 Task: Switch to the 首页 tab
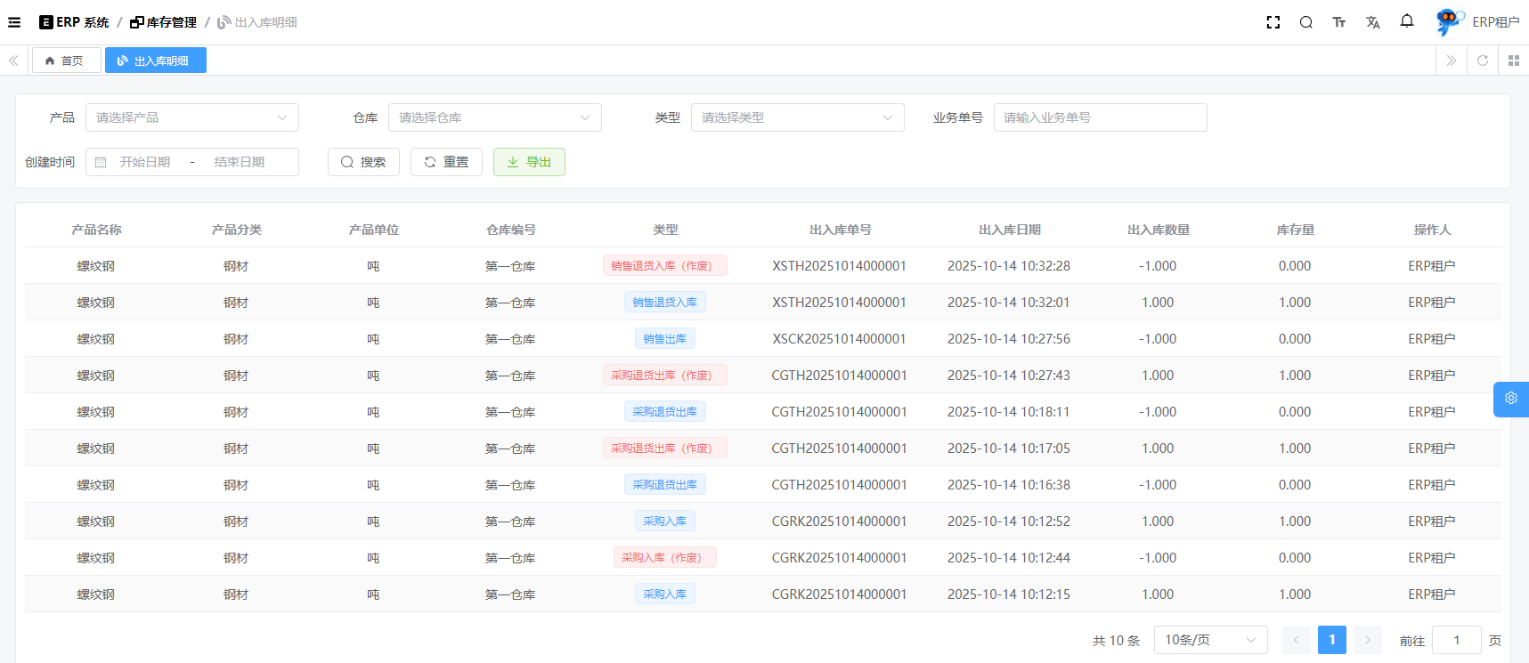click(x=66, y=61)
